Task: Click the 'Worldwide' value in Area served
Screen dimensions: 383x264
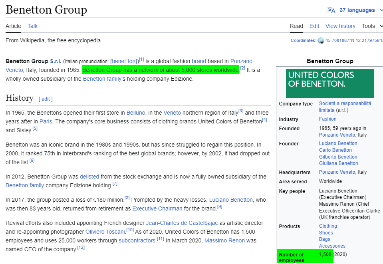Action: coord(330,181)
